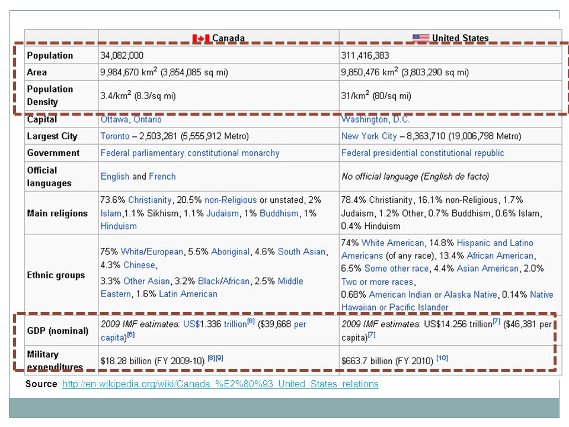Viewport: 569px width, 427px height.
Task: Click the Largest City row label
Action: coord(52,136)
